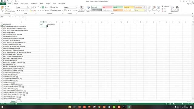The width and height of the screenshot is (194, 109).
Task: Open Format as Table menu
Action: tap(88, 9)
